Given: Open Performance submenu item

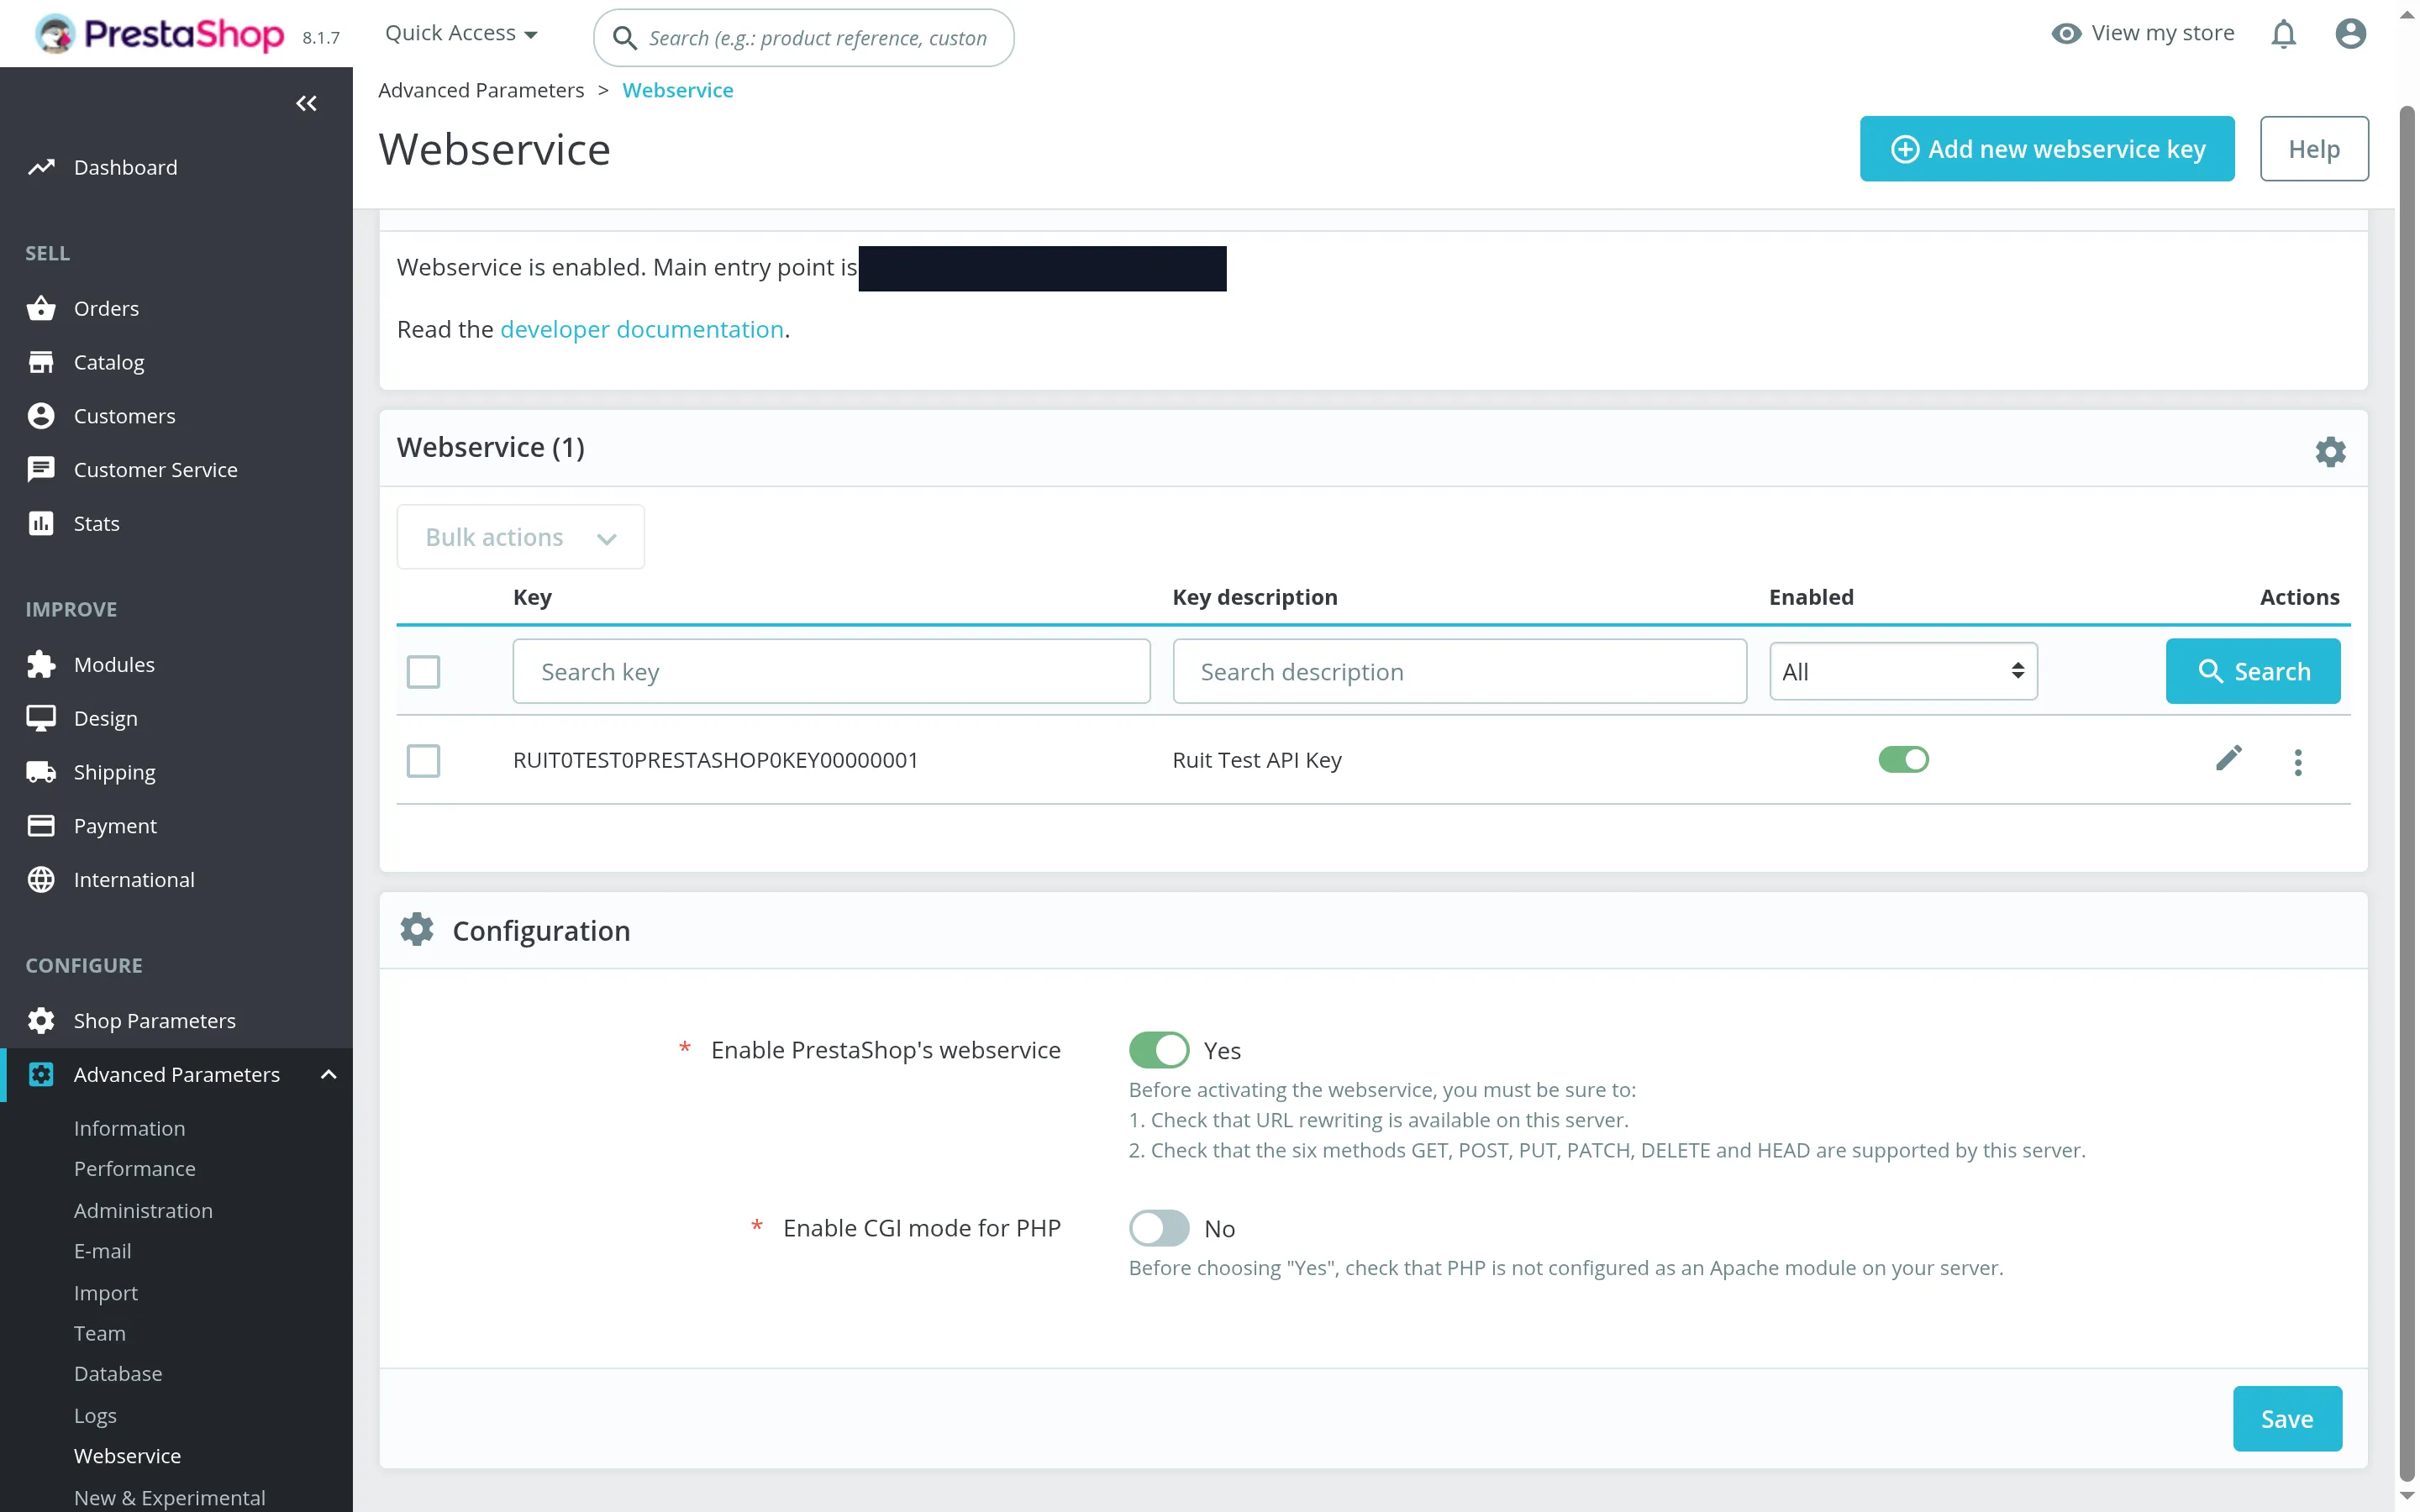Looking at the screenshot, I should click(134, 1169).
